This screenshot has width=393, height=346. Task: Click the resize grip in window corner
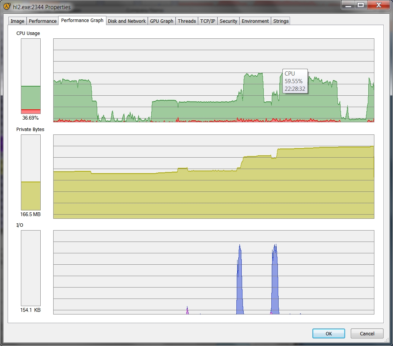(x=387, y=340)
